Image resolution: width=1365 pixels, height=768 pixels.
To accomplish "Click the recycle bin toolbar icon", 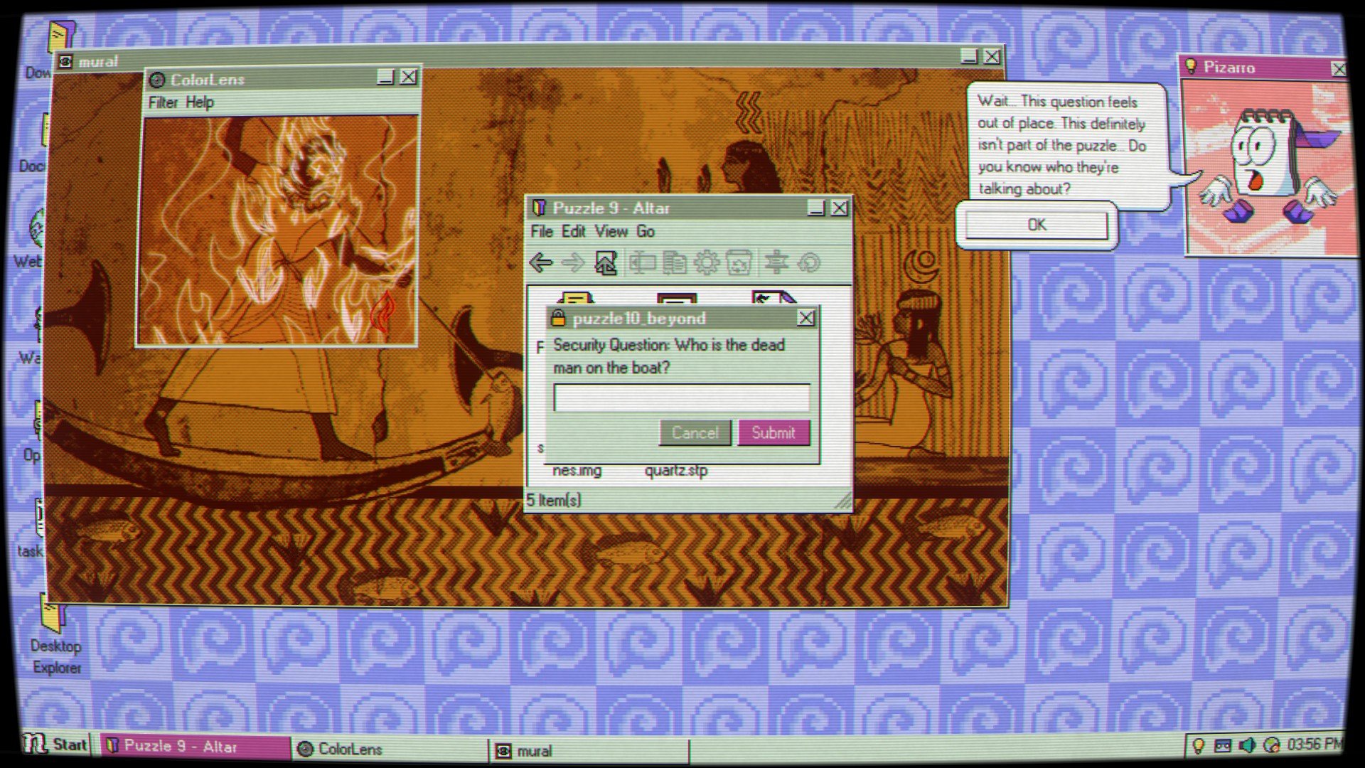I will point(739,263).
